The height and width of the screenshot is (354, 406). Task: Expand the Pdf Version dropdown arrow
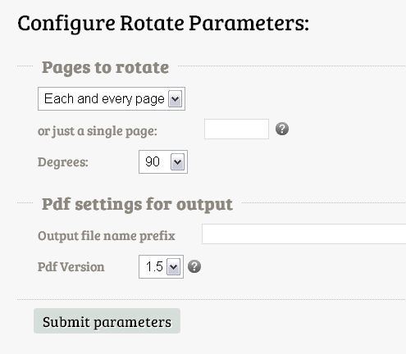[173, 266]
